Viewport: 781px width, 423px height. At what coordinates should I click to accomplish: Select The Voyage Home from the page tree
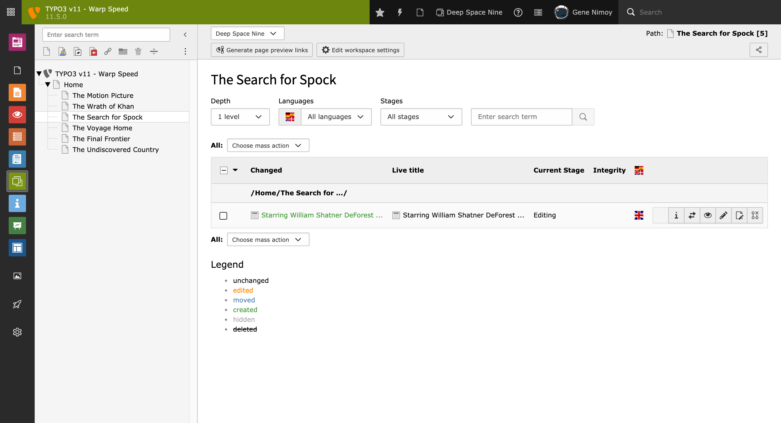coord(102,128)
